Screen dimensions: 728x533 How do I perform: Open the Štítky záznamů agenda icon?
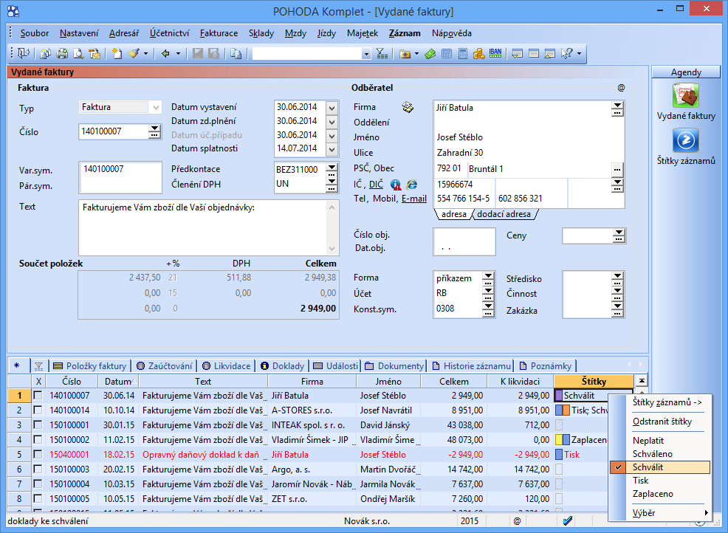(x=686, y=140)
